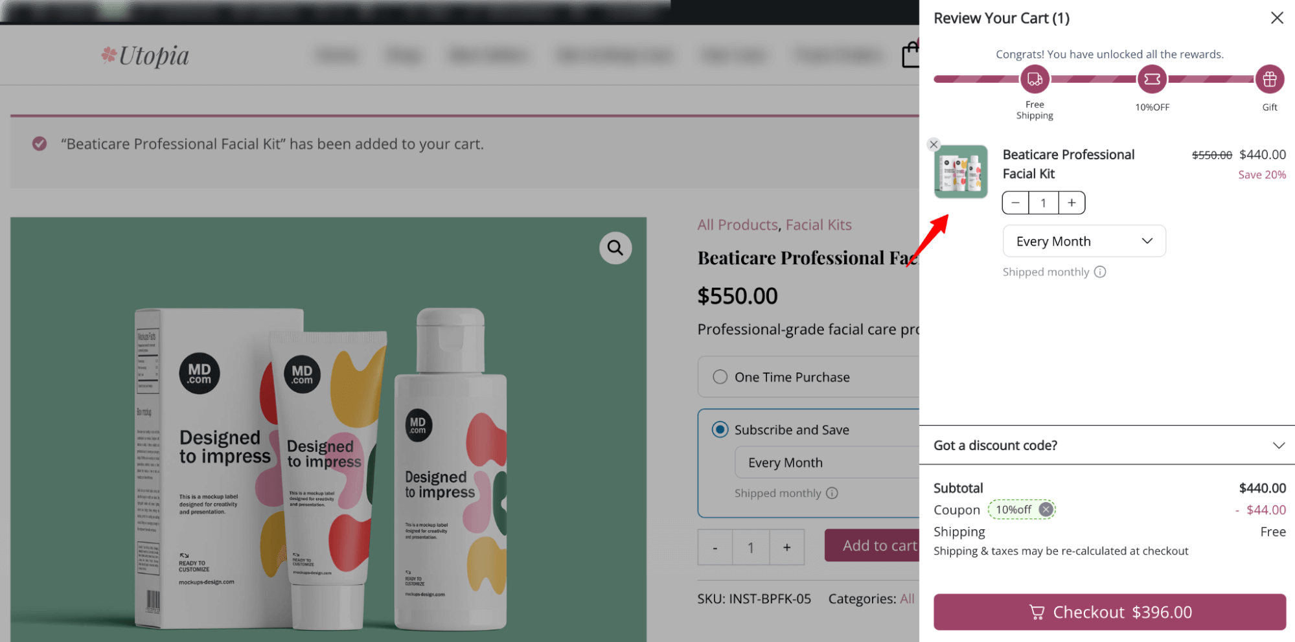Viewport: 1295px width, 642px height.
Task: Click the shopping bag icon in header
Action: tap(912, 54)
